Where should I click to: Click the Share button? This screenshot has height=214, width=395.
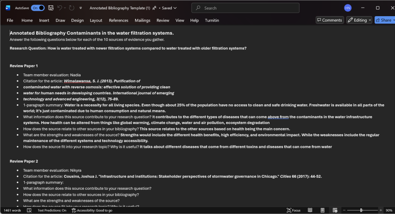tap(385, 20)
